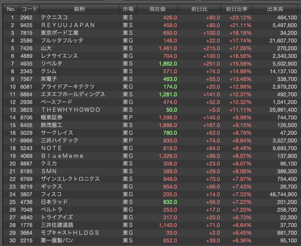Click the current price 1,996.0
Screen dimensions: 301x246
[x=168, y=125]
